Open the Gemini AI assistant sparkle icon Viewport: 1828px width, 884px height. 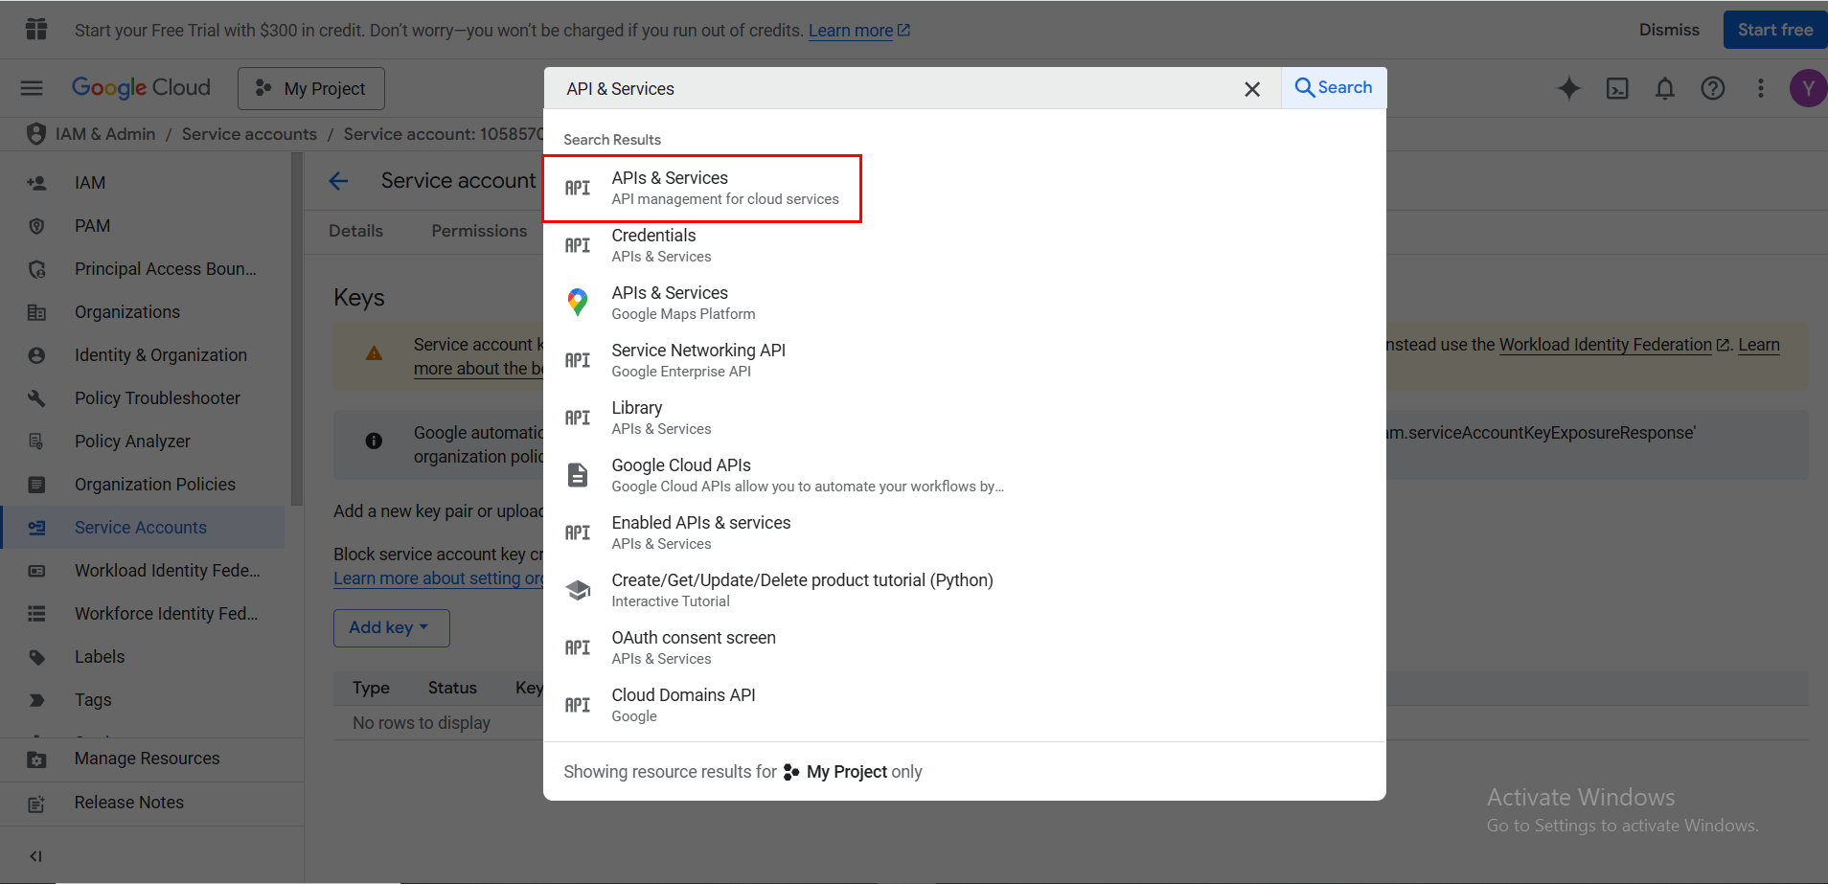1568,89
